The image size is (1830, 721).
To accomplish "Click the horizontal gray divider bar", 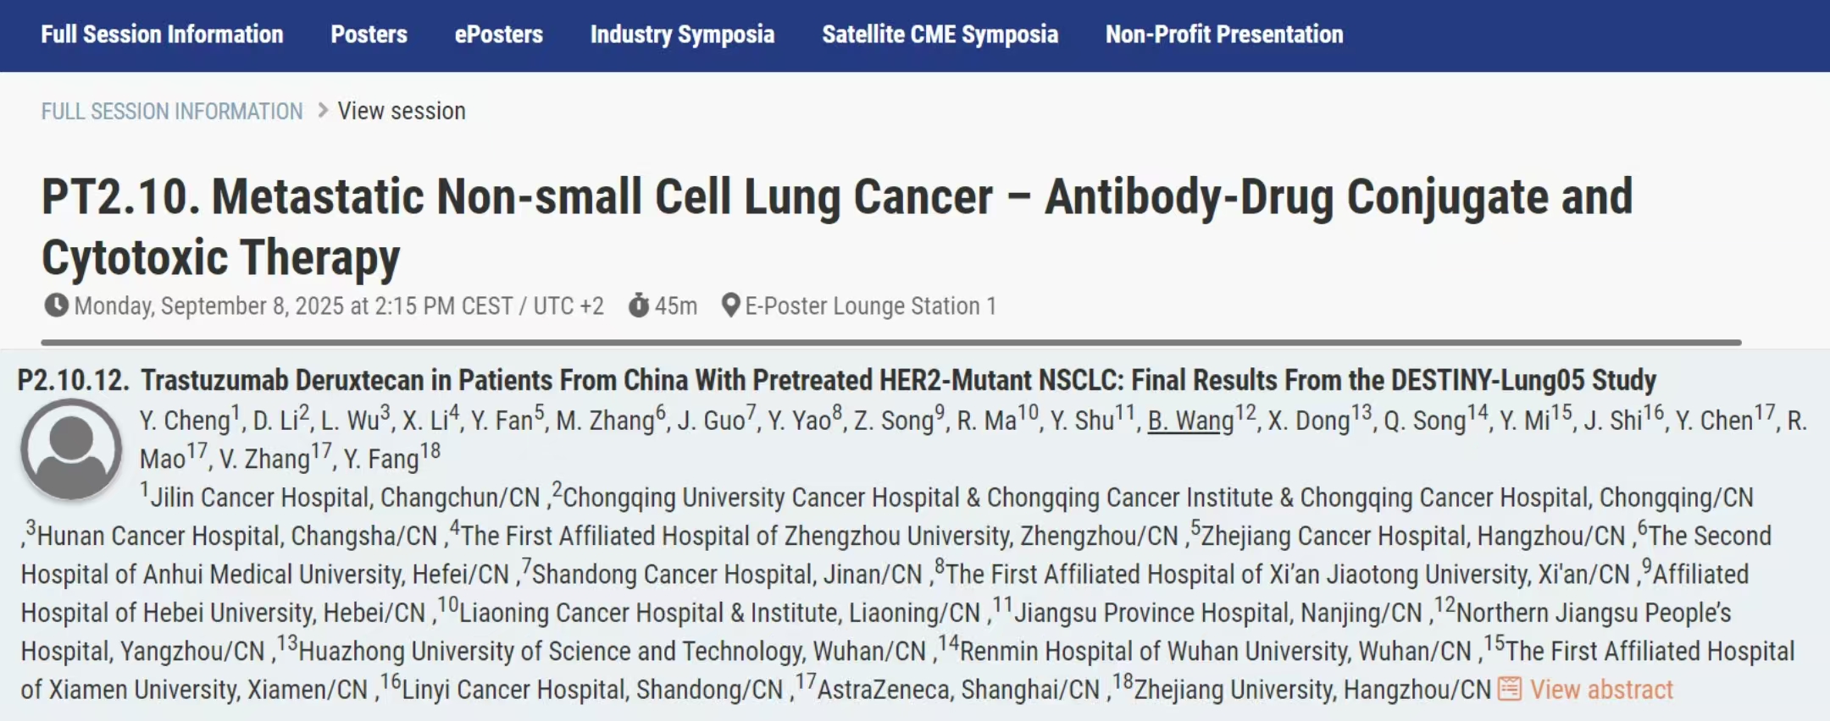I will click(891, 343).
